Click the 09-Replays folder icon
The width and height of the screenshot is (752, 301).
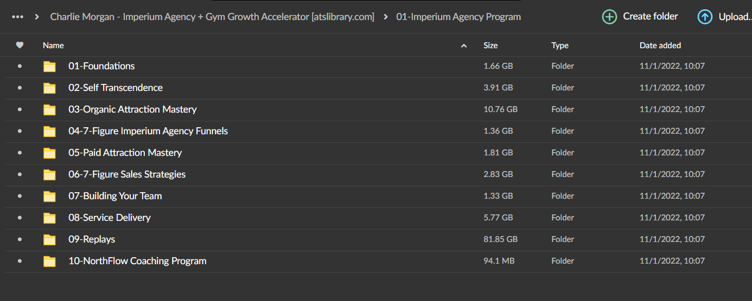50,240
